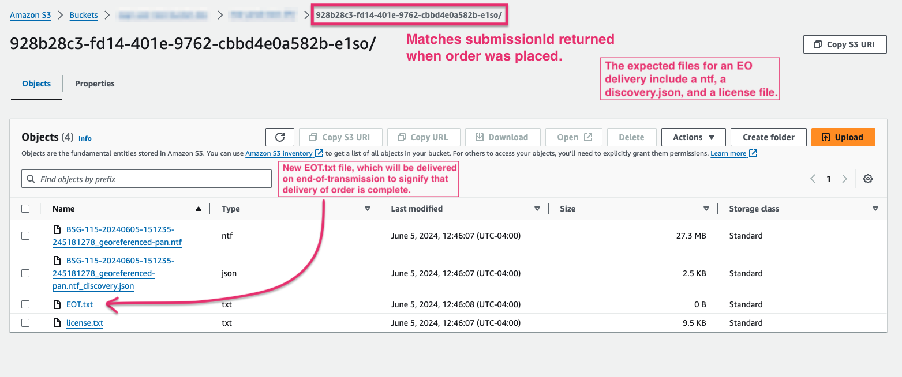Viewport: 902px width, 377px height.
Task: Click the Create folder button
Action: [x=769, y=137]
